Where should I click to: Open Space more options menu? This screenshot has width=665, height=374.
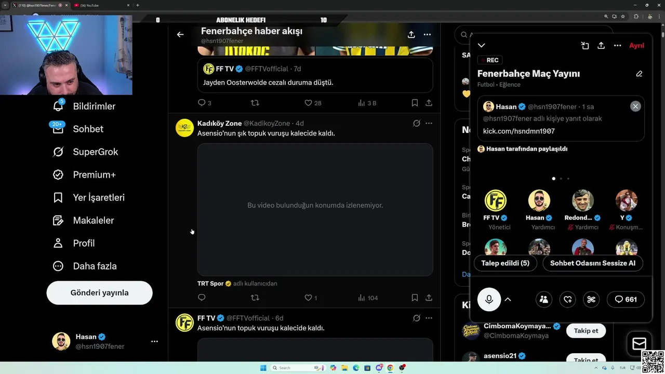coord(617,46)
